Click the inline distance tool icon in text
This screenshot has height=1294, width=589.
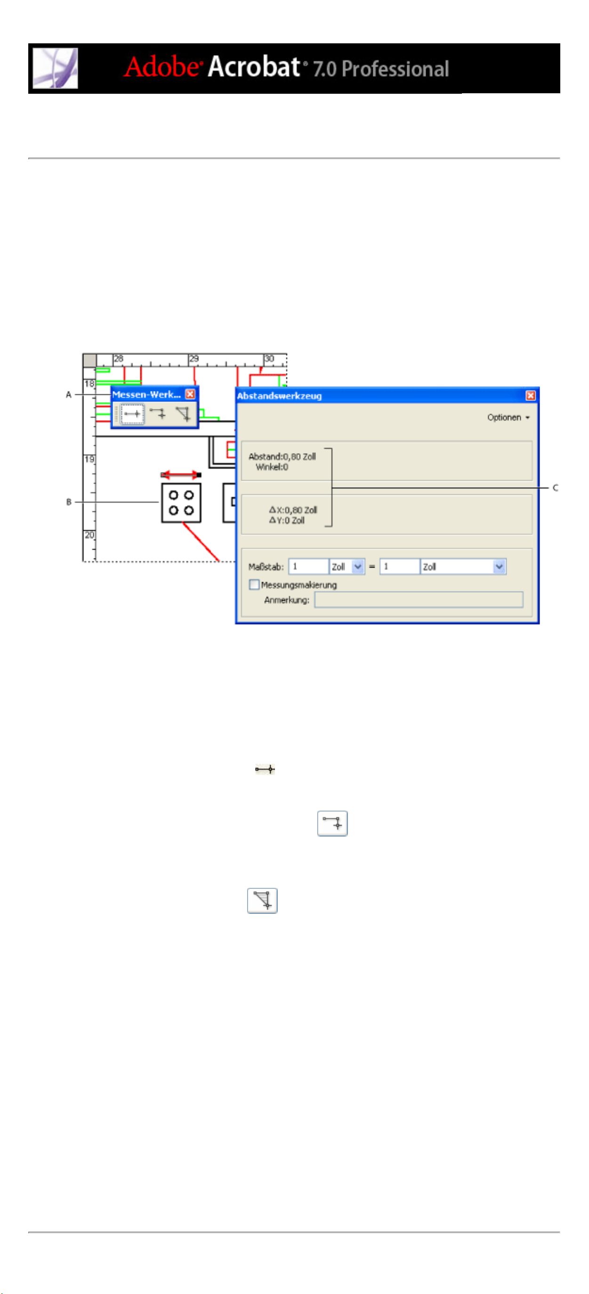[x=265, y=769]
